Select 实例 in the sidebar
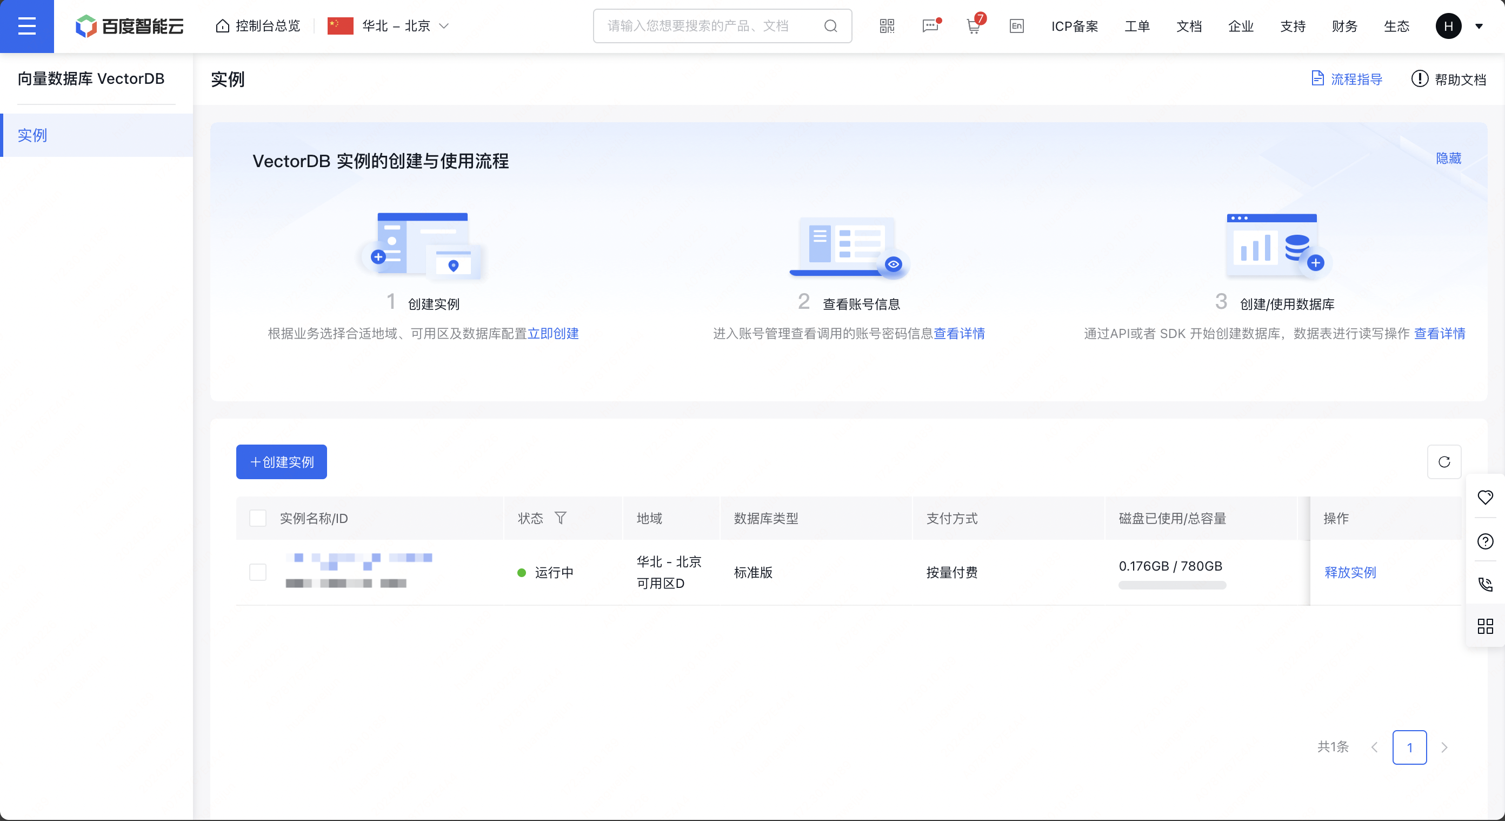Image resolution: width=1505 pixels, height=821 pixels. pos(96,135)
